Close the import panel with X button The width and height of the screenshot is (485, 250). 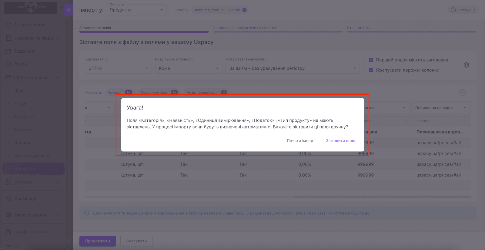(69, 10)
